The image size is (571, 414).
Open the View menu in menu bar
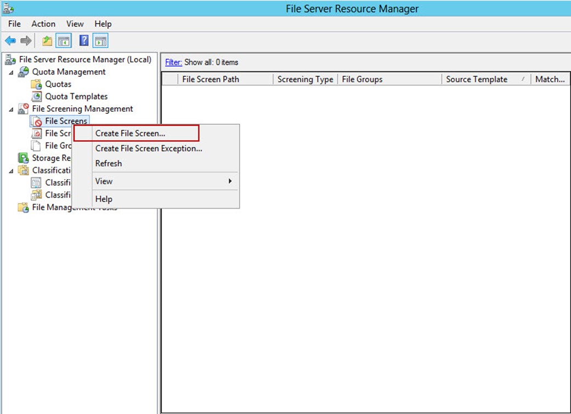[x=75, y=24]
